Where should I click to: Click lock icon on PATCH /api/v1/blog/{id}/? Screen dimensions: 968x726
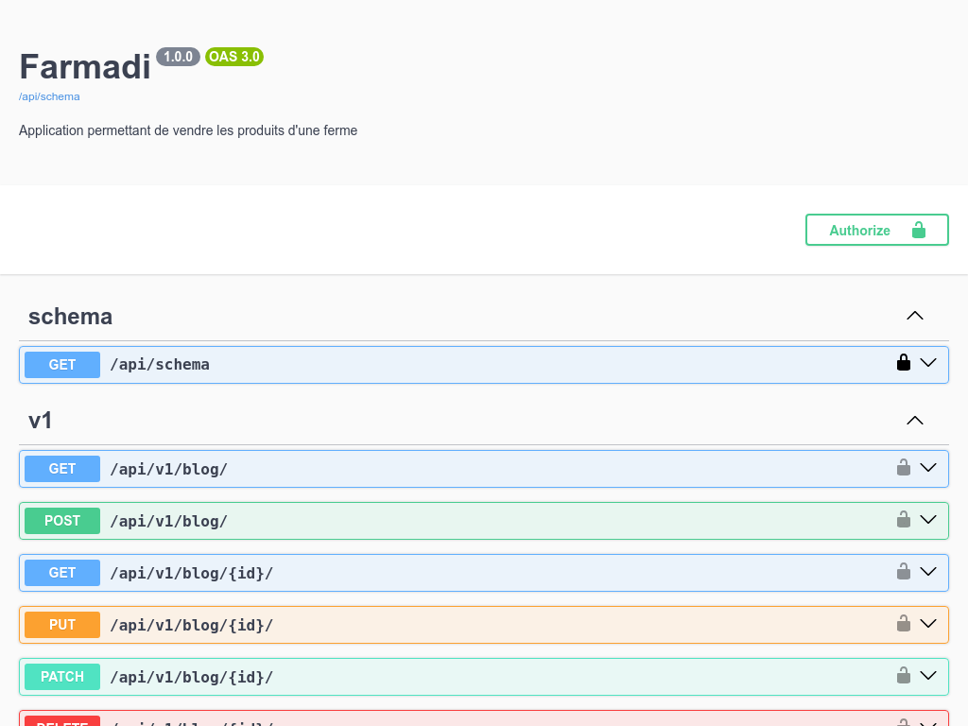[x=904, y=675]
